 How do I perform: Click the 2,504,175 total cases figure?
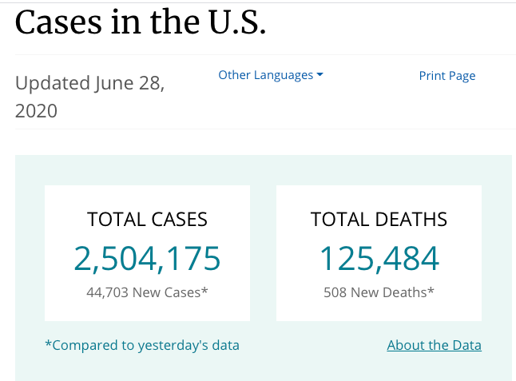click(x=147, y=258)
